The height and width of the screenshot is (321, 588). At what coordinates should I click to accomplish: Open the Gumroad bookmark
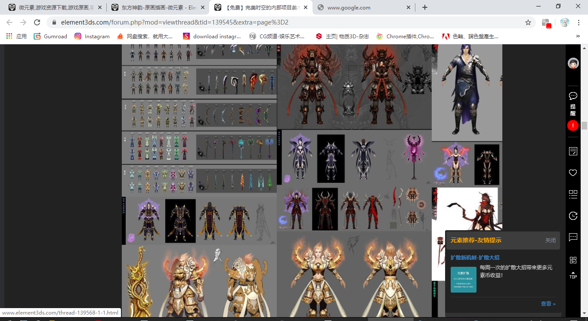click(x=50, y=36)
